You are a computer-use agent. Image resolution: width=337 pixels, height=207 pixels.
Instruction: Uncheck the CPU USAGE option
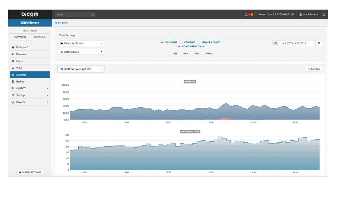(x=162, y=42)
